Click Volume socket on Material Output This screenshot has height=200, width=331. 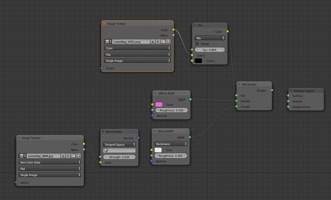click(288, 101)
